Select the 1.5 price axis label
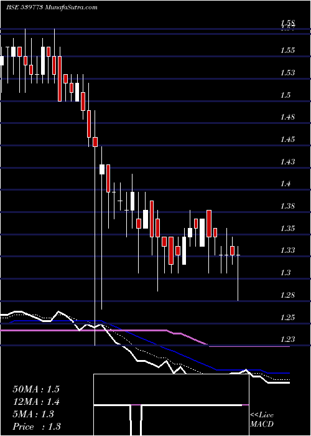 click(285, 95)
